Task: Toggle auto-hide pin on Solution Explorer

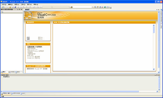Action: (x=20, y=10)
